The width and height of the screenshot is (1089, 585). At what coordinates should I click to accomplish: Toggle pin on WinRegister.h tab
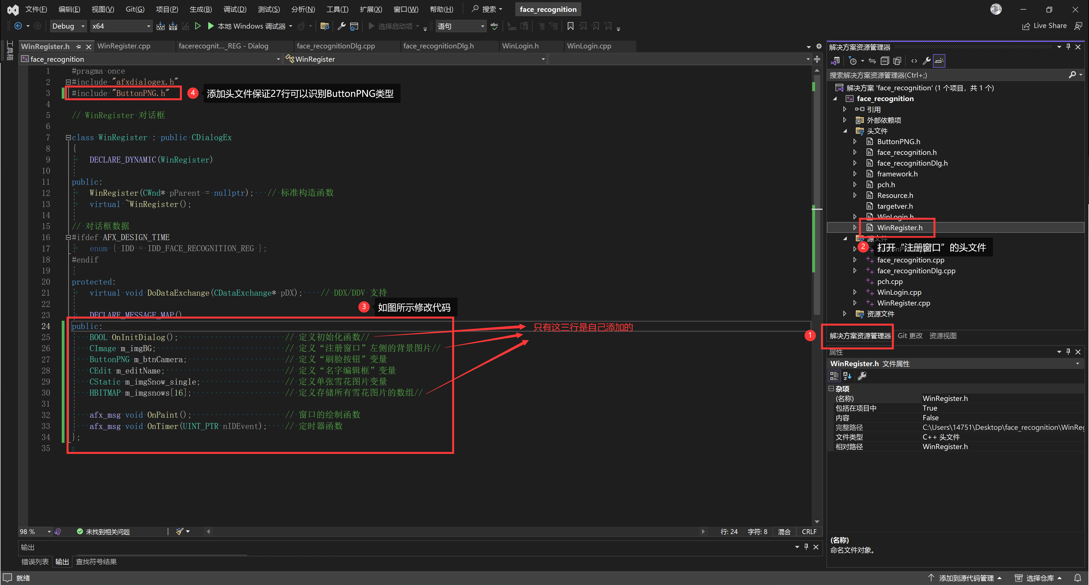[x=78, y=46]
